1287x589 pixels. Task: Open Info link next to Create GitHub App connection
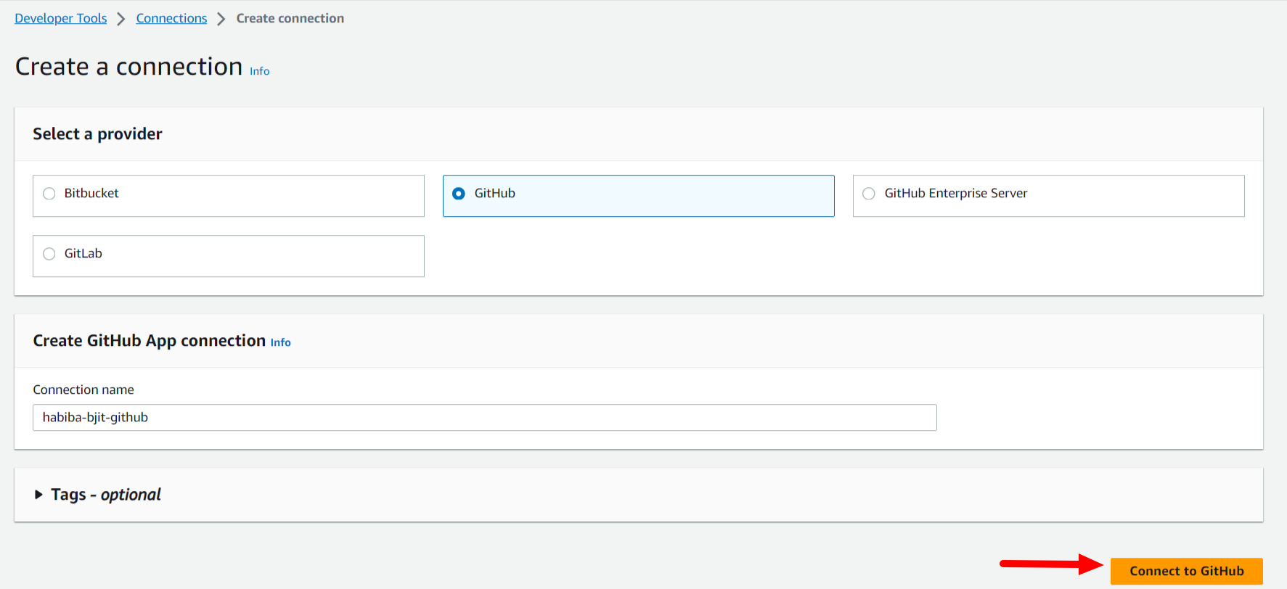(280, 342)
